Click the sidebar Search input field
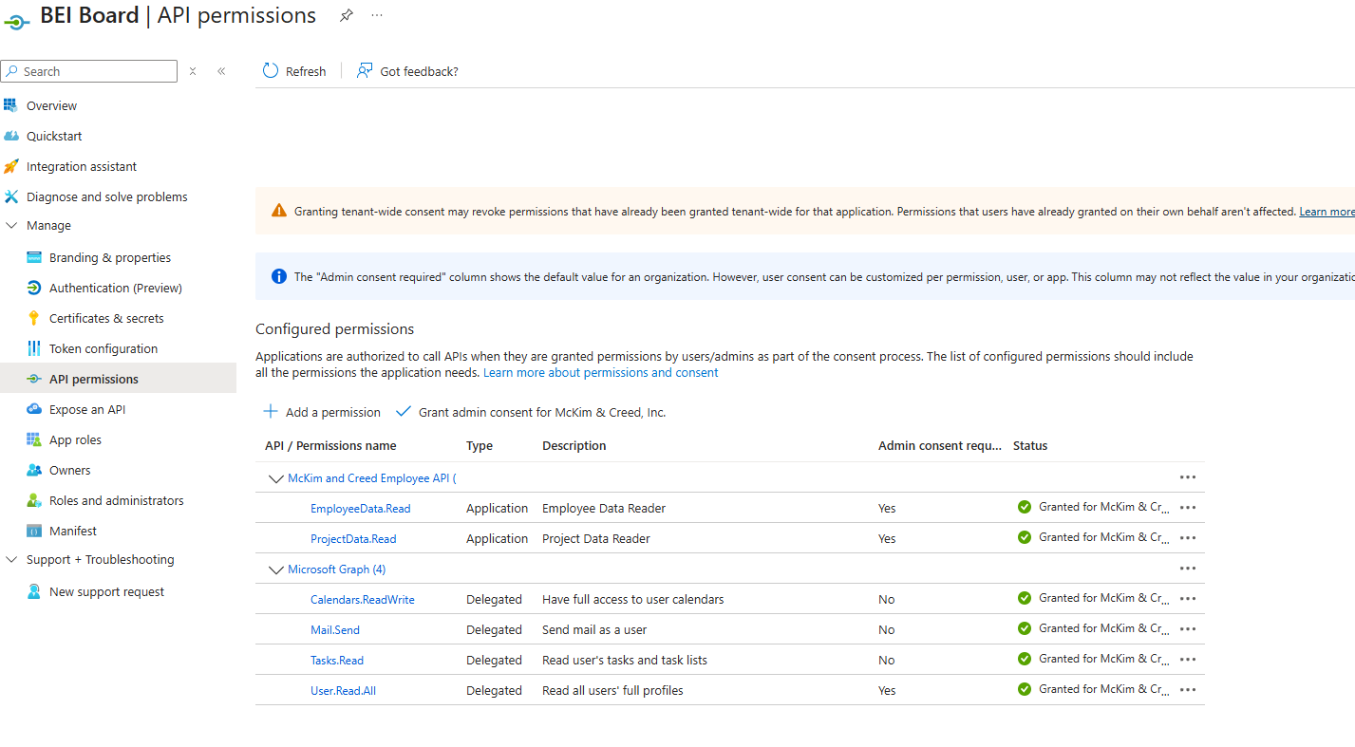The image size is (1355, 747). point(89,71)
